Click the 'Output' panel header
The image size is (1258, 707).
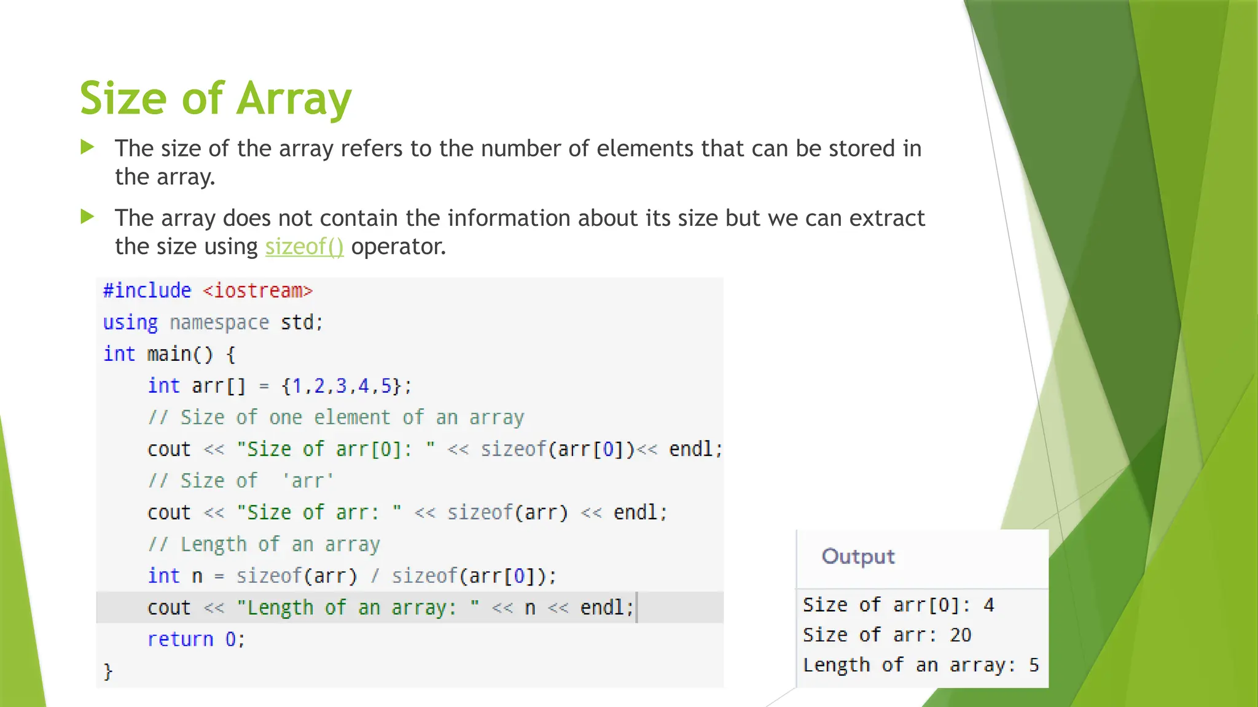[x=858, y=557]
